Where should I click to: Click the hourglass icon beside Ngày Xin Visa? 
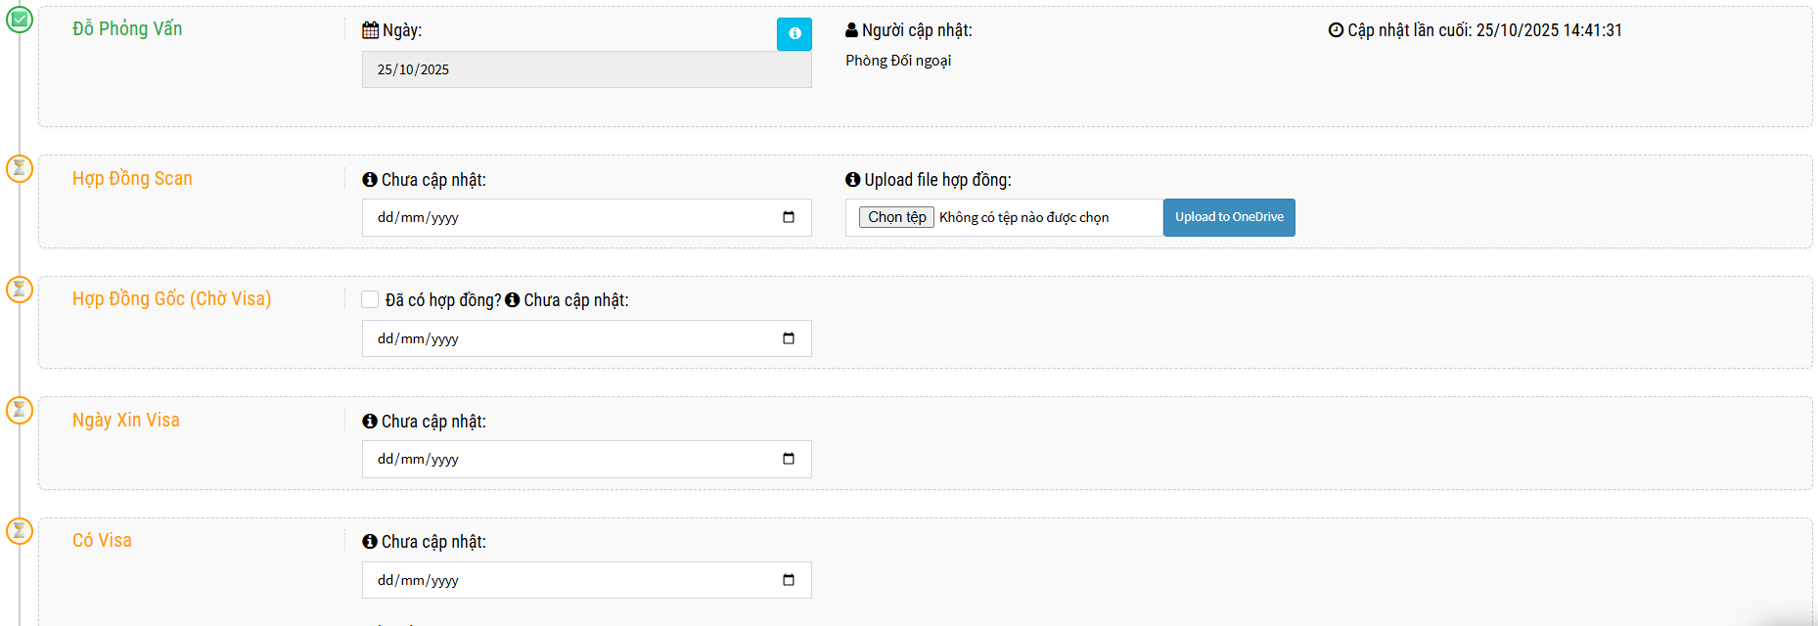(20, 410)
